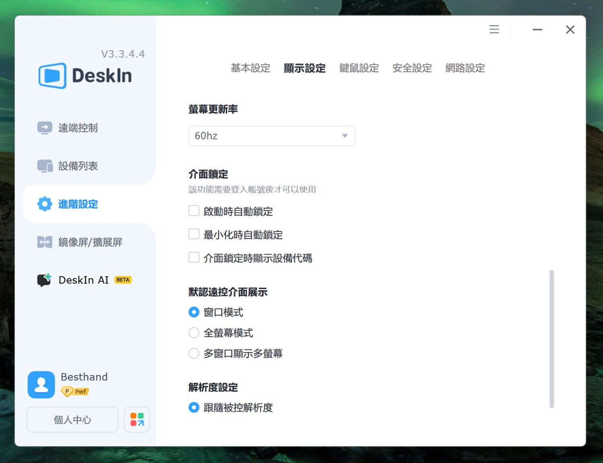Image resolution: width=603 pixels, height=463 pixels.
Task: Close the DeskIn window
Action: (x=570, y=29)
